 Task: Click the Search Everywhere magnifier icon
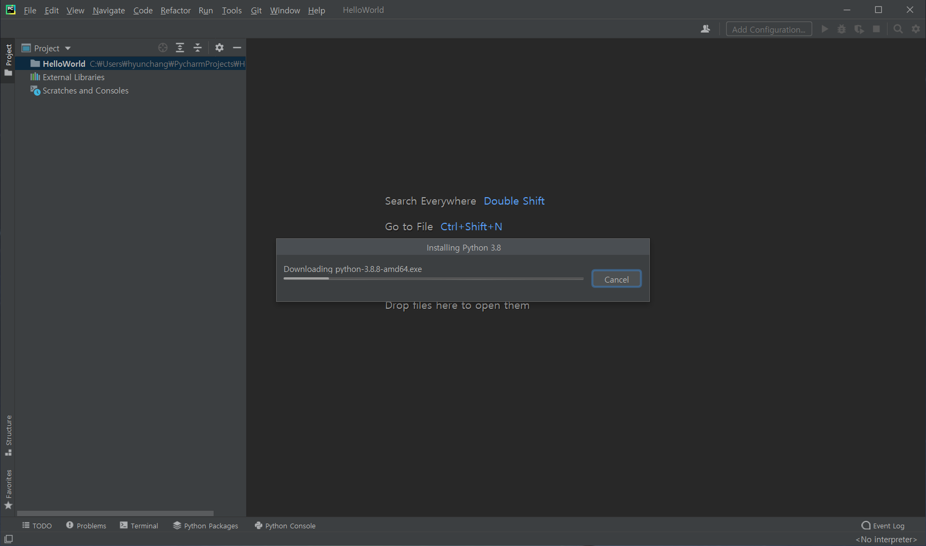(898, 29)
